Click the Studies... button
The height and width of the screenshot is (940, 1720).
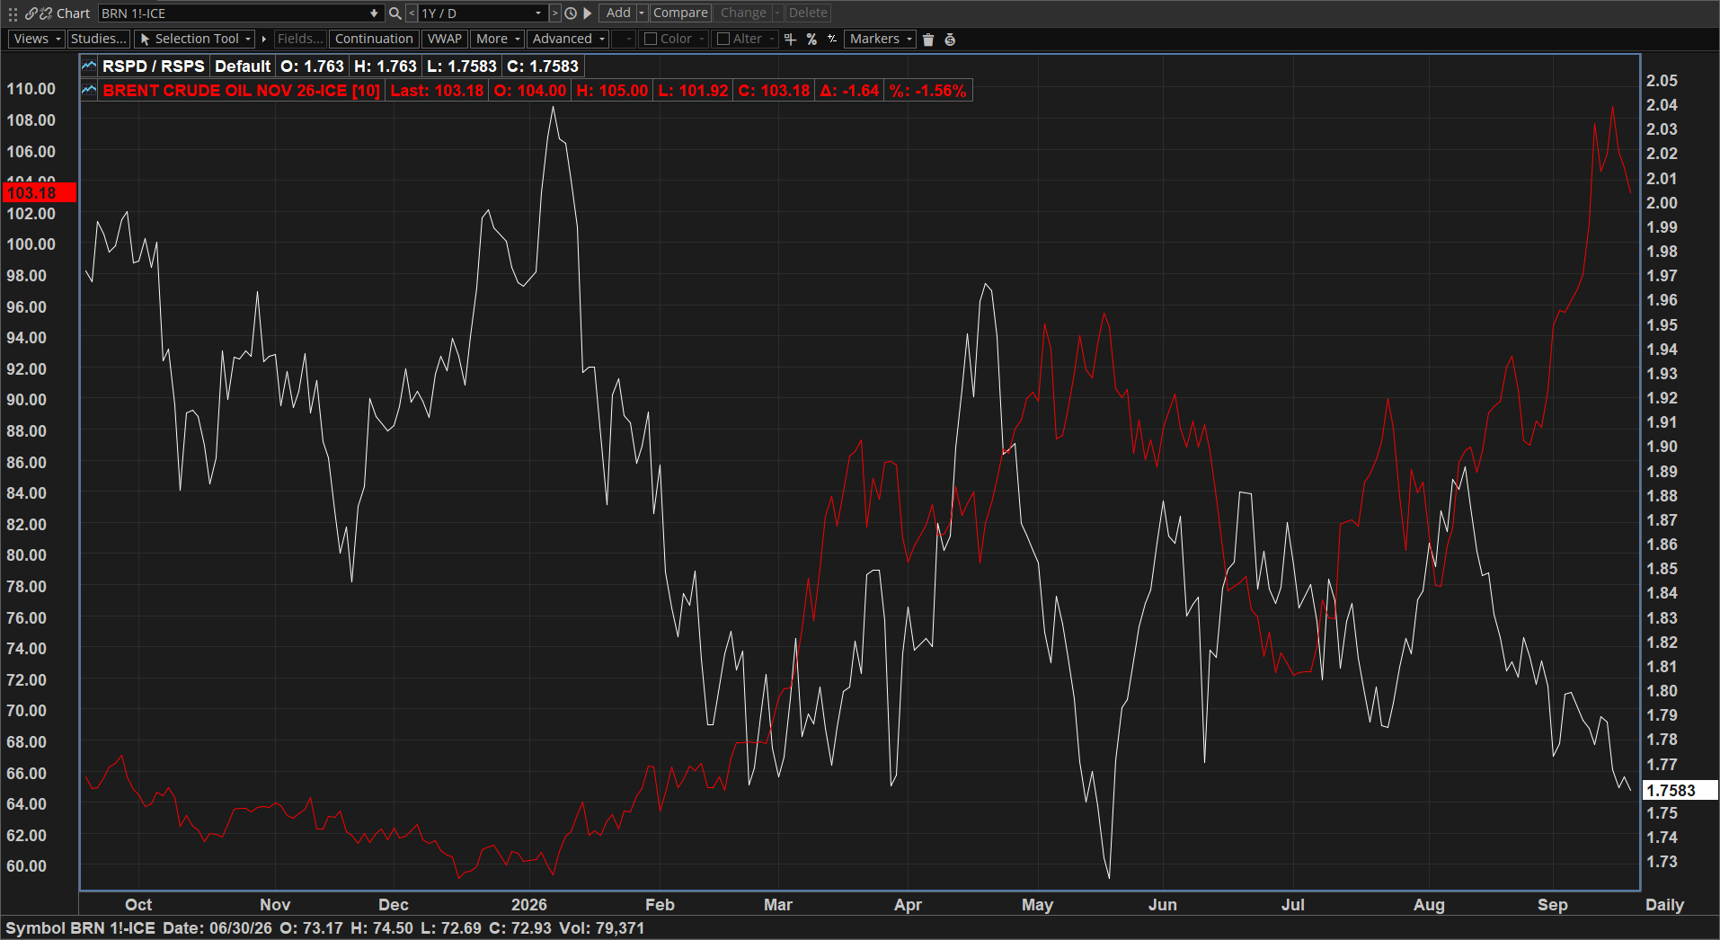pyautogui.click(x=98, y=39)
